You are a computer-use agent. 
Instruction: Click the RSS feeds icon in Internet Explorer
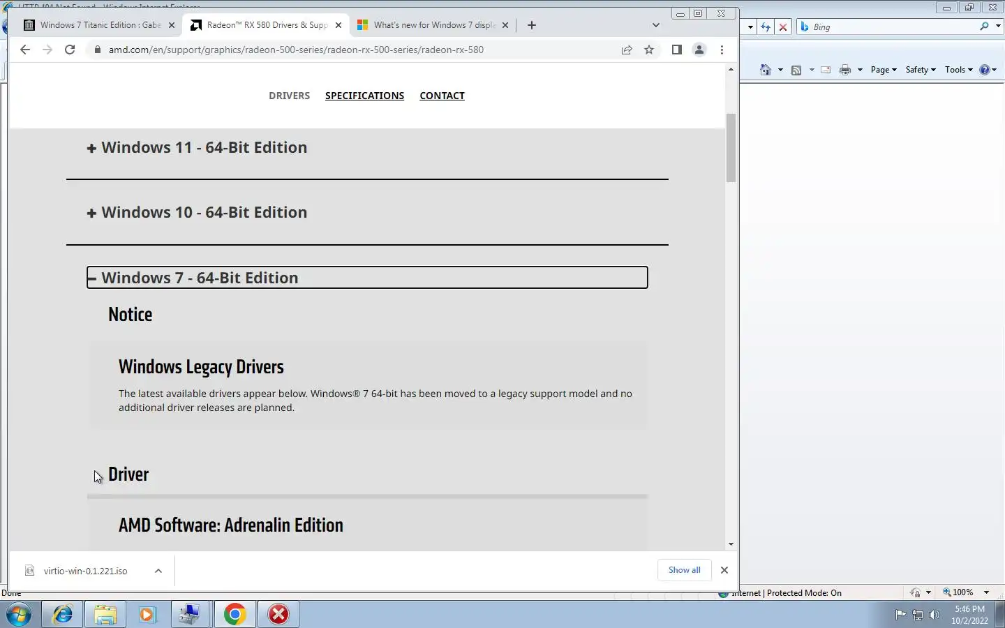(796, 70)
